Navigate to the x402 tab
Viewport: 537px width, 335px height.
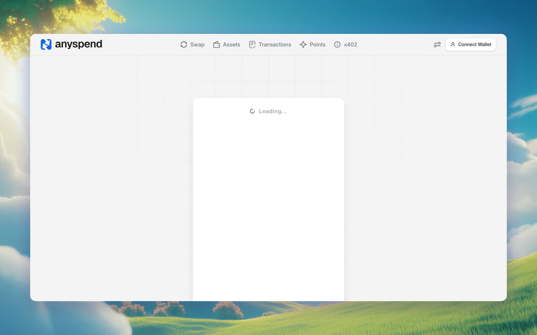point(346,45)
